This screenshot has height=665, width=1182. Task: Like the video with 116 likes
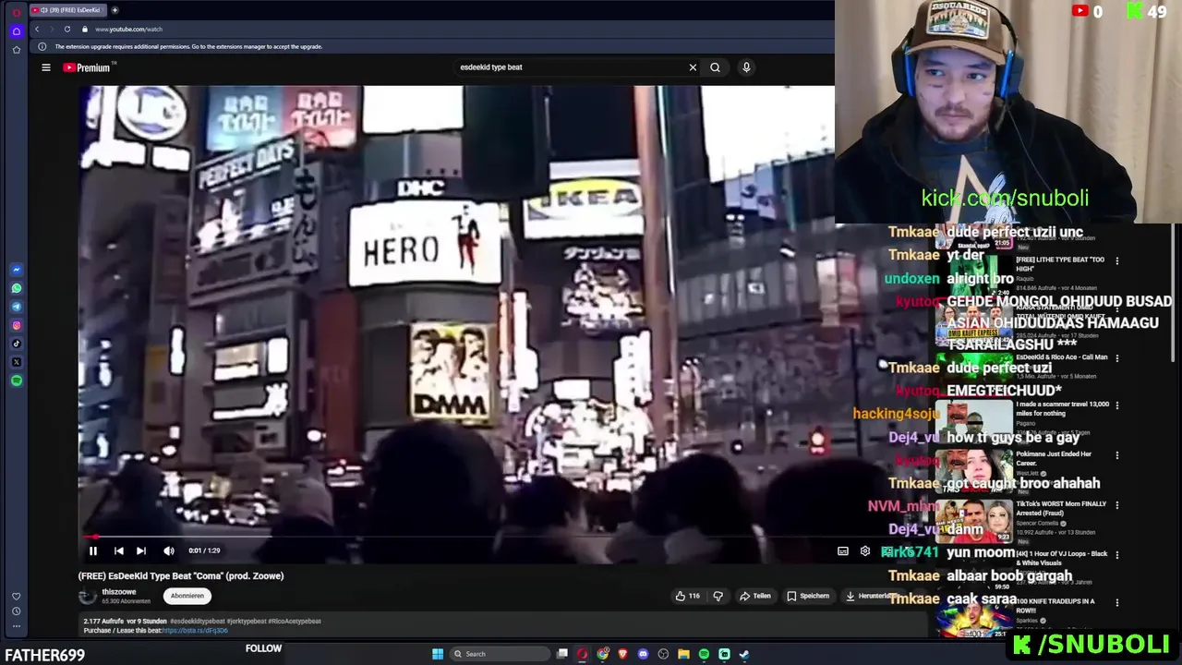688,596
